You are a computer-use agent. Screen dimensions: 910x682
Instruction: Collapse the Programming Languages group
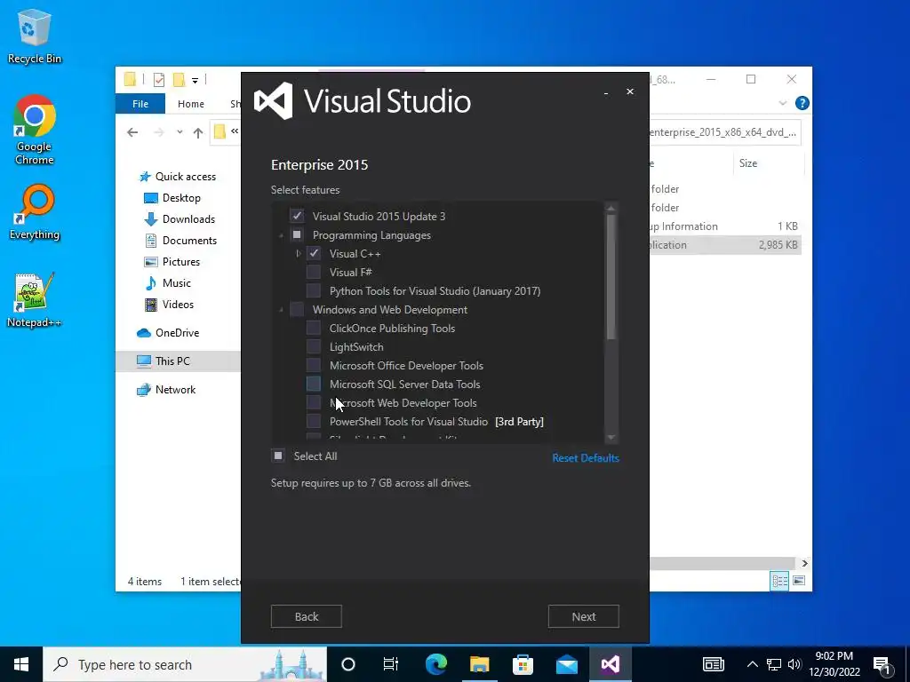282,235
